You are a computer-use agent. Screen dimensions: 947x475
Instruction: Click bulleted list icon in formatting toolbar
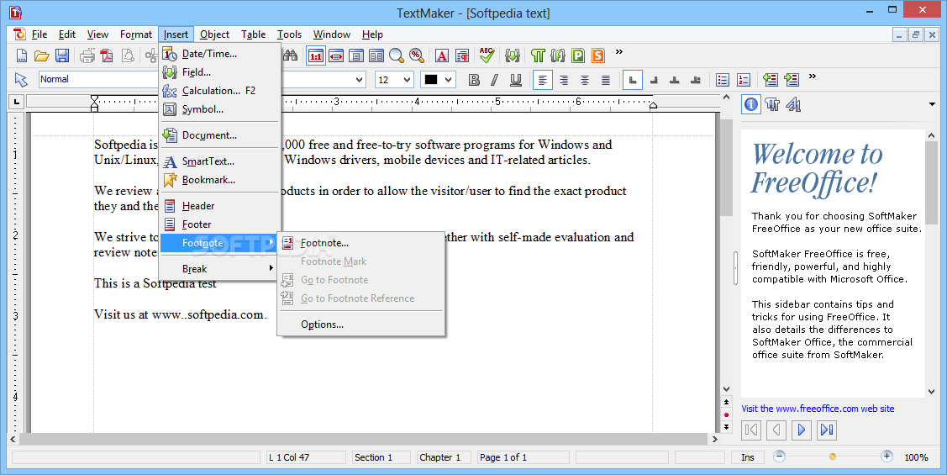point(723,80)
